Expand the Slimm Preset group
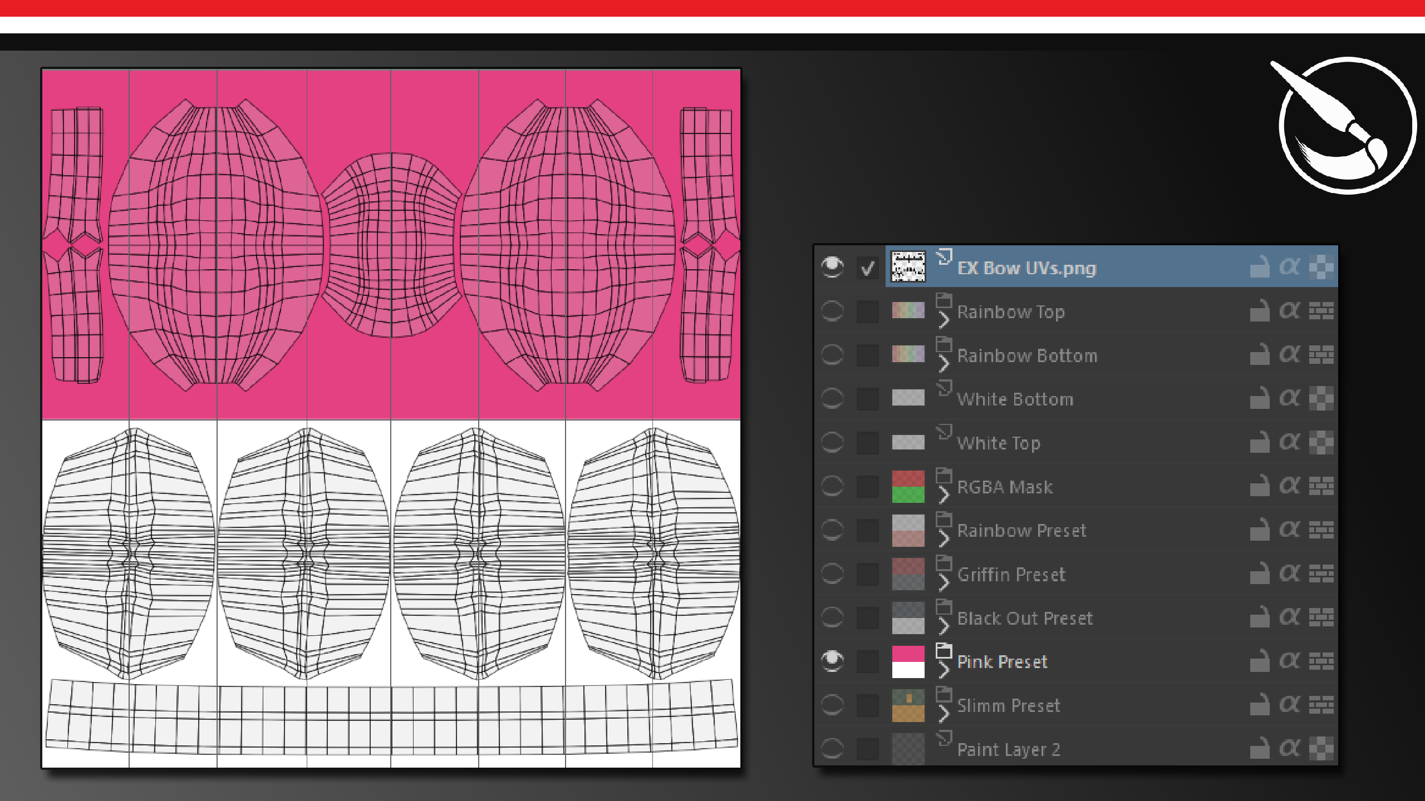This screenshot has width=1425, height=801. [x=944, y=714]
